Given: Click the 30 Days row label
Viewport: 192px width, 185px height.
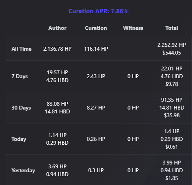Looking at the screenshot, I should [x=21, y=108].
